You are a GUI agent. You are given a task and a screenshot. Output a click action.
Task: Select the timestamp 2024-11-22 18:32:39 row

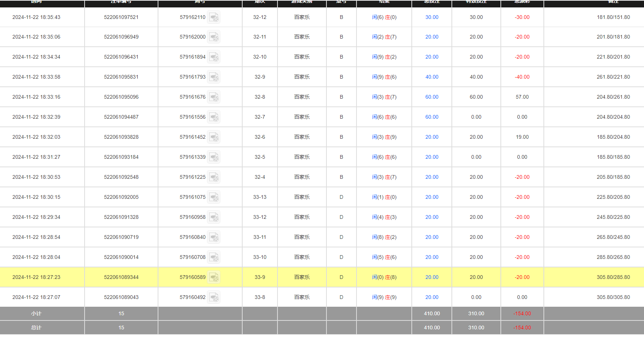pos(36,117)
